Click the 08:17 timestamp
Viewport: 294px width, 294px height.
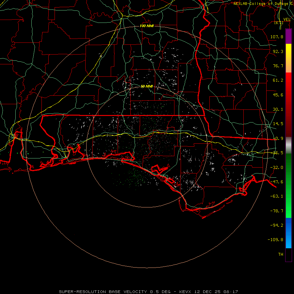tap(231, 292)
